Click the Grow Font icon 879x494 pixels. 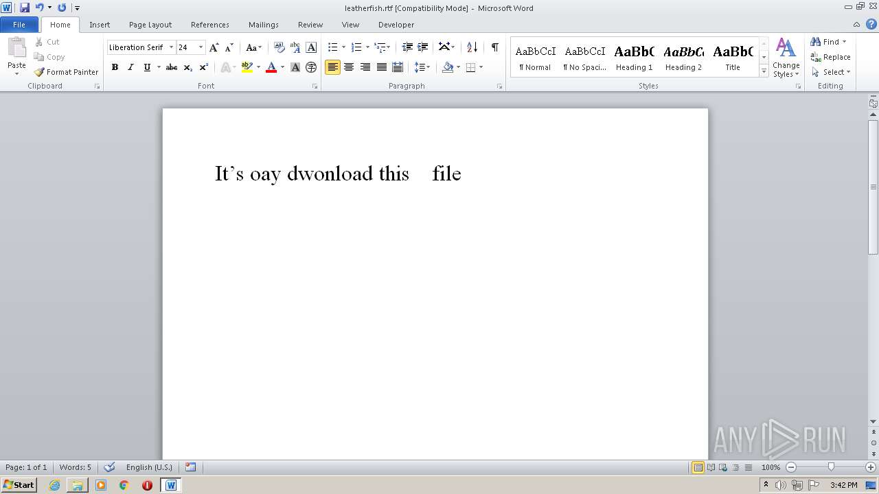pyautogui.click(x=214, y=47)
